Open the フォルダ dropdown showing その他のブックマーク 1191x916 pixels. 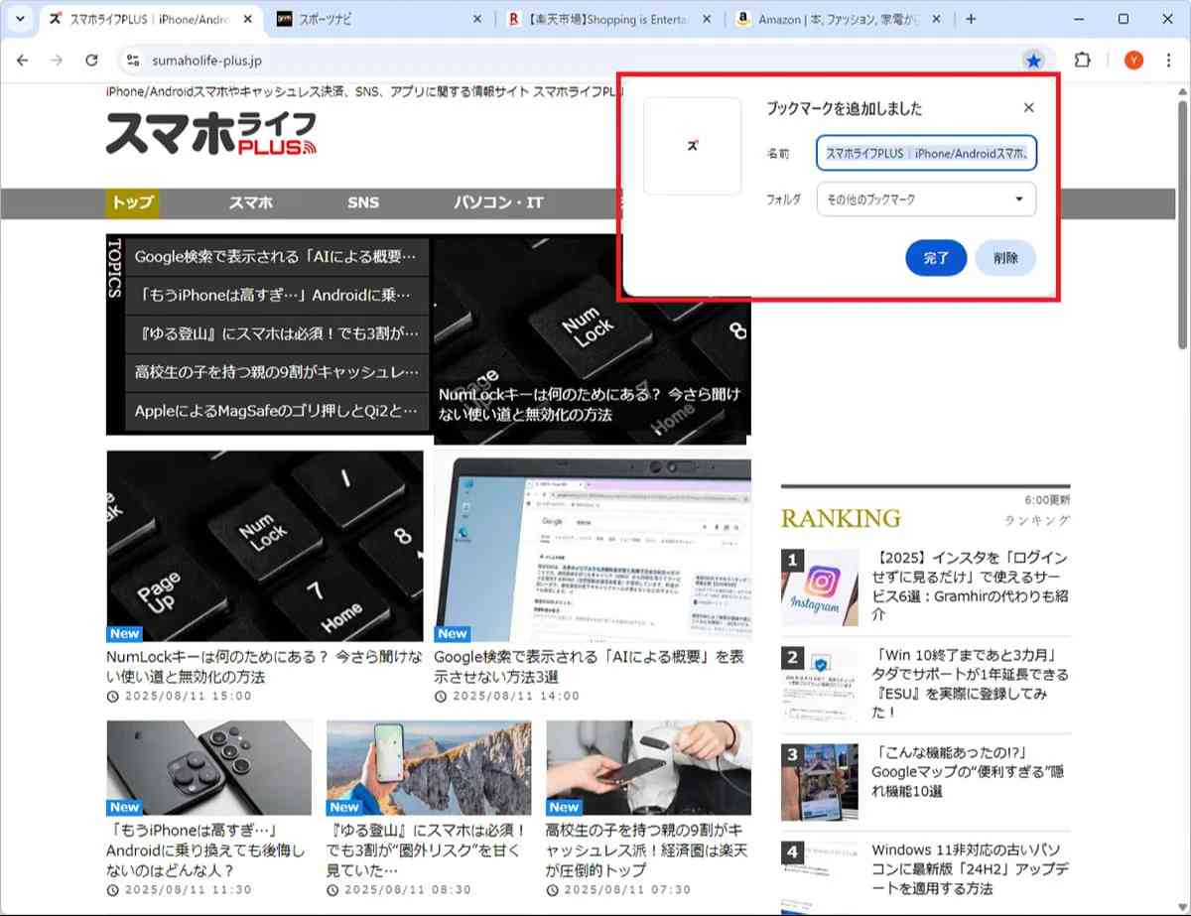coord(925,199)
